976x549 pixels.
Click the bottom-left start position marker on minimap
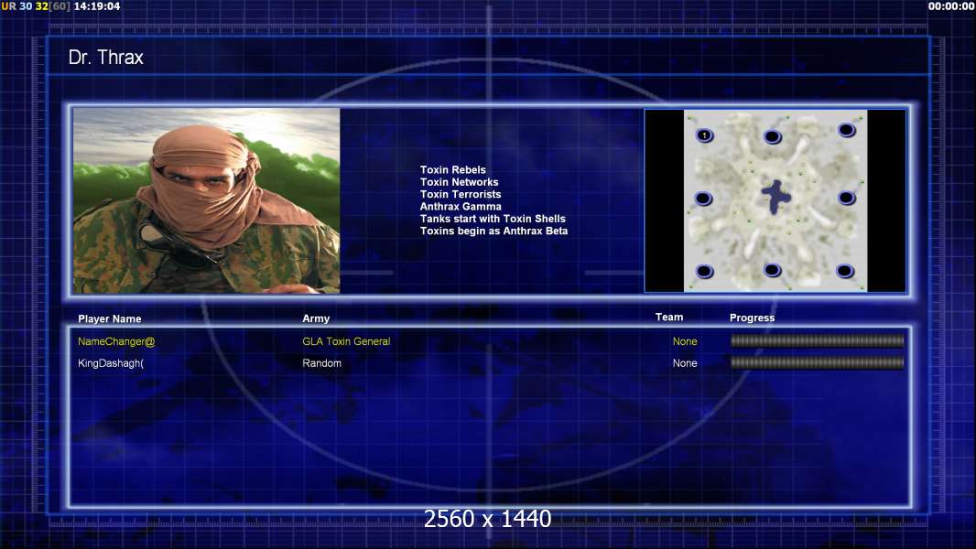point(705,272)
